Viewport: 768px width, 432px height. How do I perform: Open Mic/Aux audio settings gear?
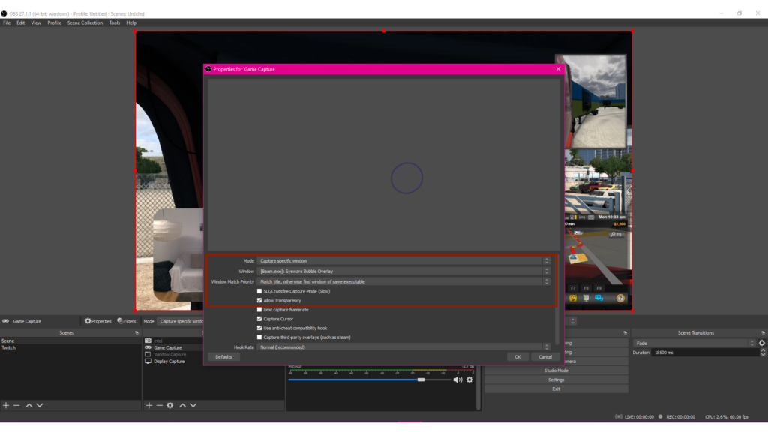469,379
